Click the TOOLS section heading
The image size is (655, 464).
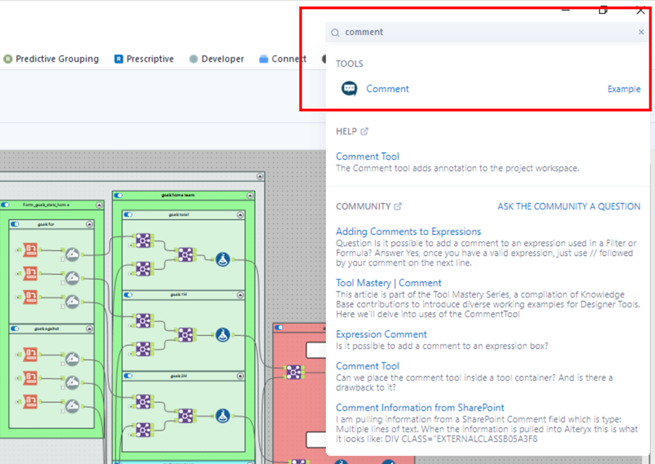pyautogui.click(x=349, y=64)
